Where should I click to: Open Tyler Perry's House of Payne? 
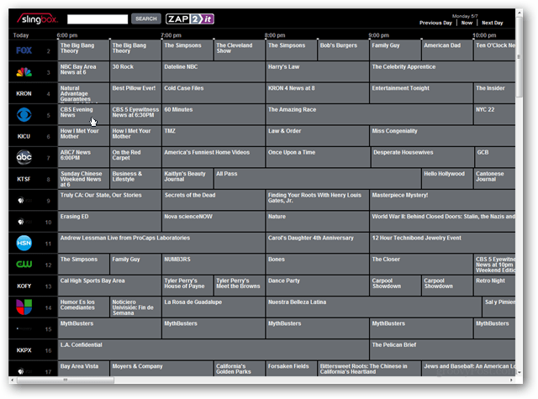pyautogui.click(x=187, y=286)
